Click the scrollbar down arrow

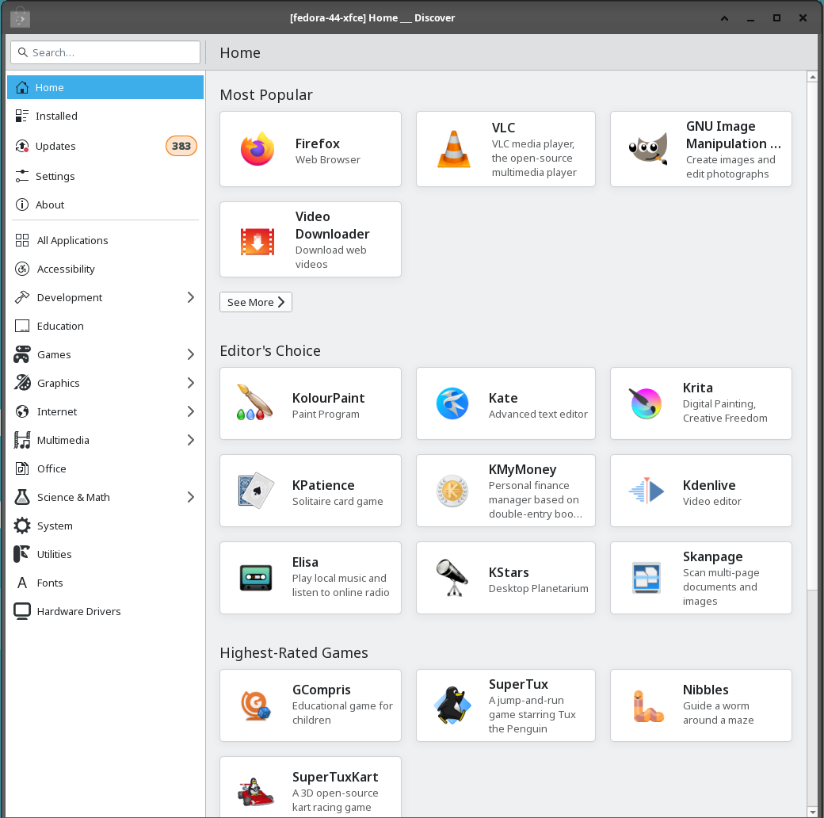pyautogui.click(x=812, y=812)
